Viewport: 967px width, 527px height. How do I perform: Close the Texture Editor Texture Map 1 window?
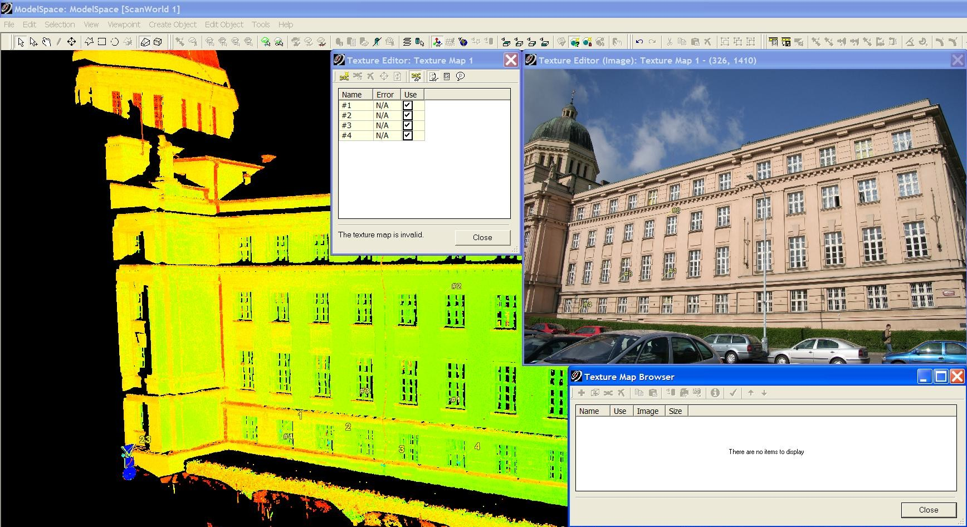click(511, 60)
